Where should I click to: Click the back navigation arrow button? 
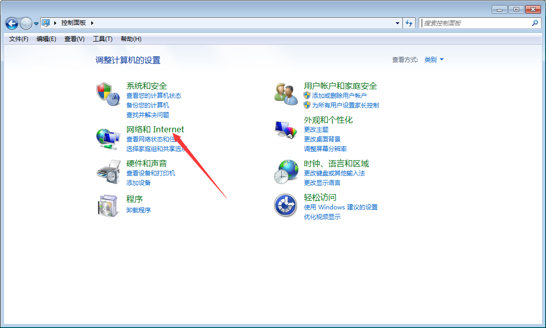pos(11,23)
